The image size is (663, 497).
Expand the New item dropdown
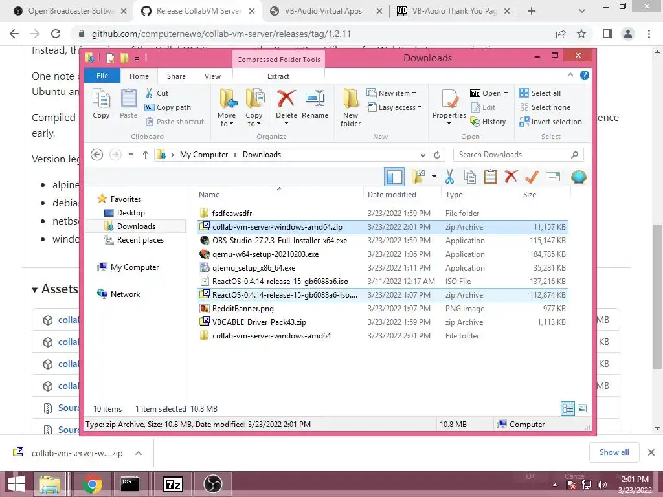[414, 93]
